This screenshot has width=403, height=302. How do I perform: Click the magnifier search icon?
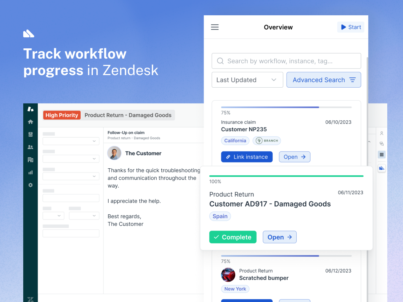pyautogui.click(x=220, y=61)
